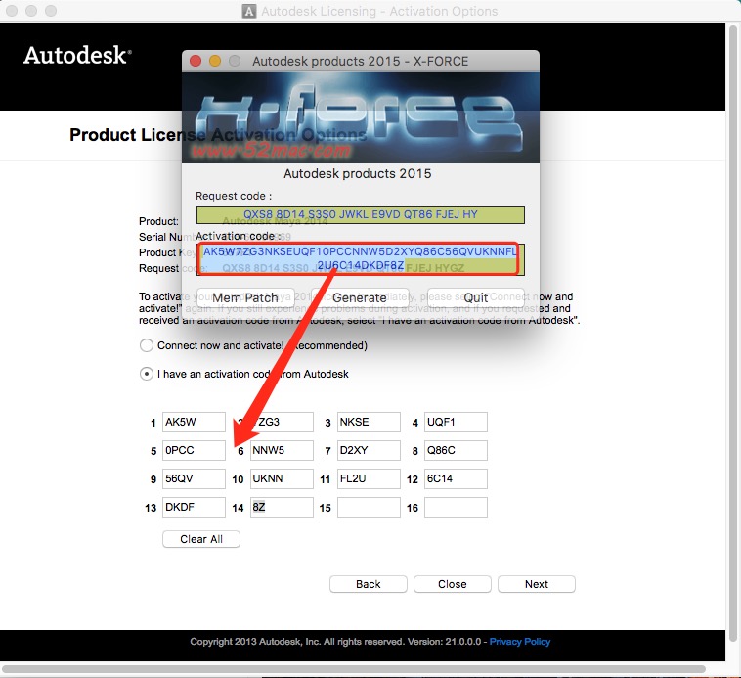Click activation field 1 containing AK5W
This screenshot has height=678, width=741.
tap(194, 423)
